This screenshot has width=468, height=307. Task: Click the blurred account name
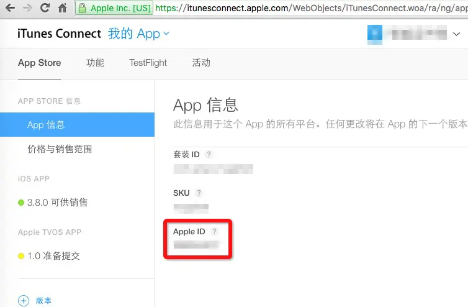pos(418,34)
